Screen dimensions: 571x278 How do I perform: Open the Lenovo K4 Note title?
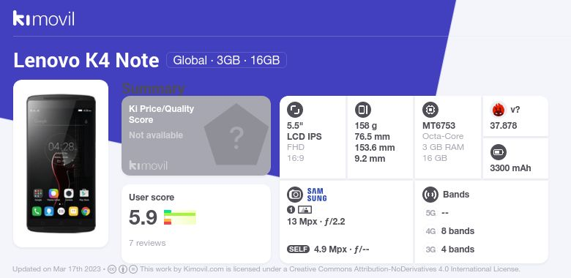(86, 61)
